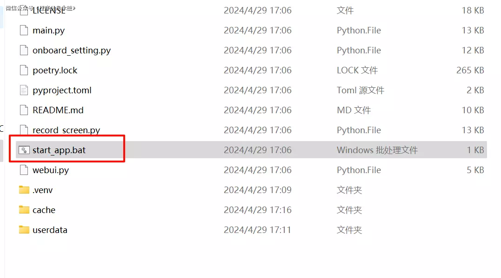This screenshot has width=501, height=278.
Task: Select the userdata folder name
Action: [x=50, y=230]
